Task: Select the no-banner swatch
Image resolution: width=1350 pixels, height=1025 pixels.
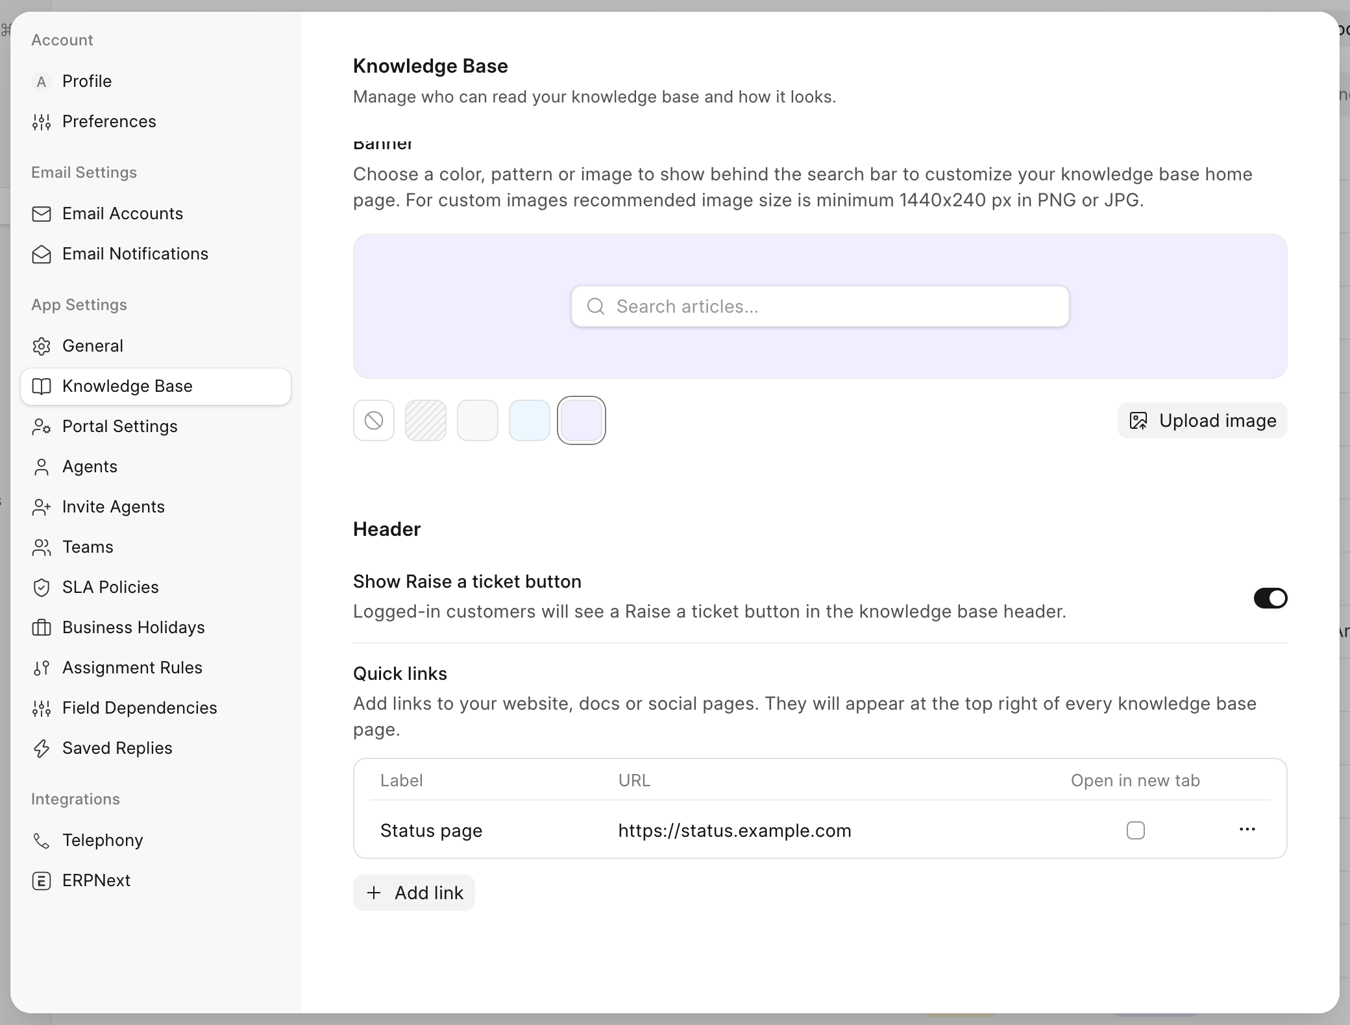Action: (x=374, y=420)
